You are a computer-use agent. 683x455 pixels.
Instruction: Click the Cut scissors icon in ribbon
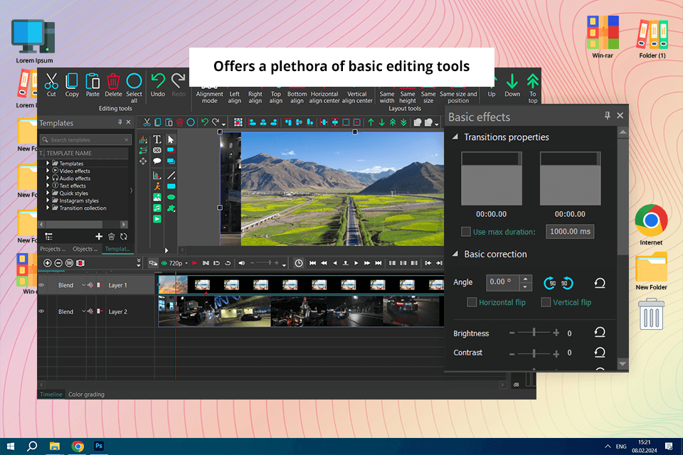tap(51, 81)
